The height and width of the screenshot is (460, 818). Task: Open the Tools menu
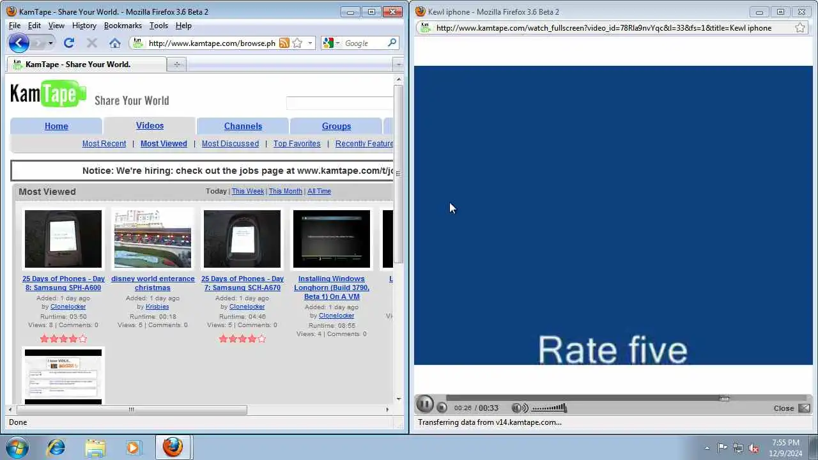coord(158,26)
